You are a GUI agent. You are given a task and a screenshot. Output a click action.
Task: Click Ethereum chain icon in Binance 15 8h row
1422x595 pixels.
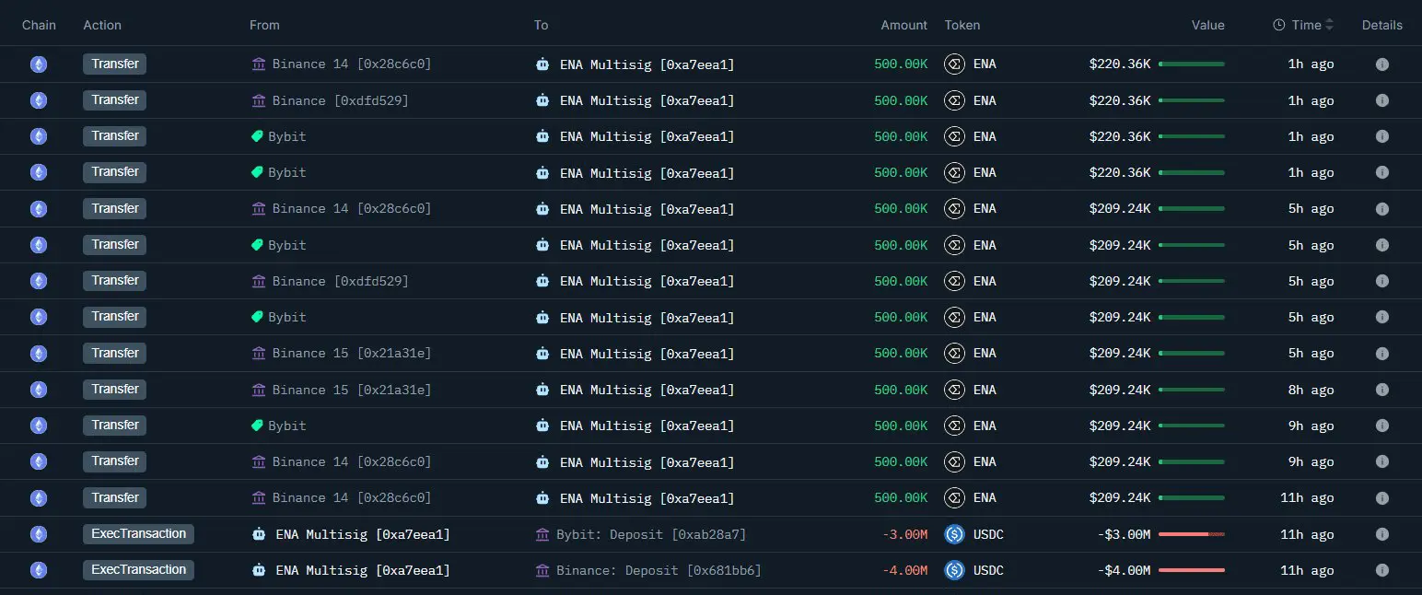[39, 390]
